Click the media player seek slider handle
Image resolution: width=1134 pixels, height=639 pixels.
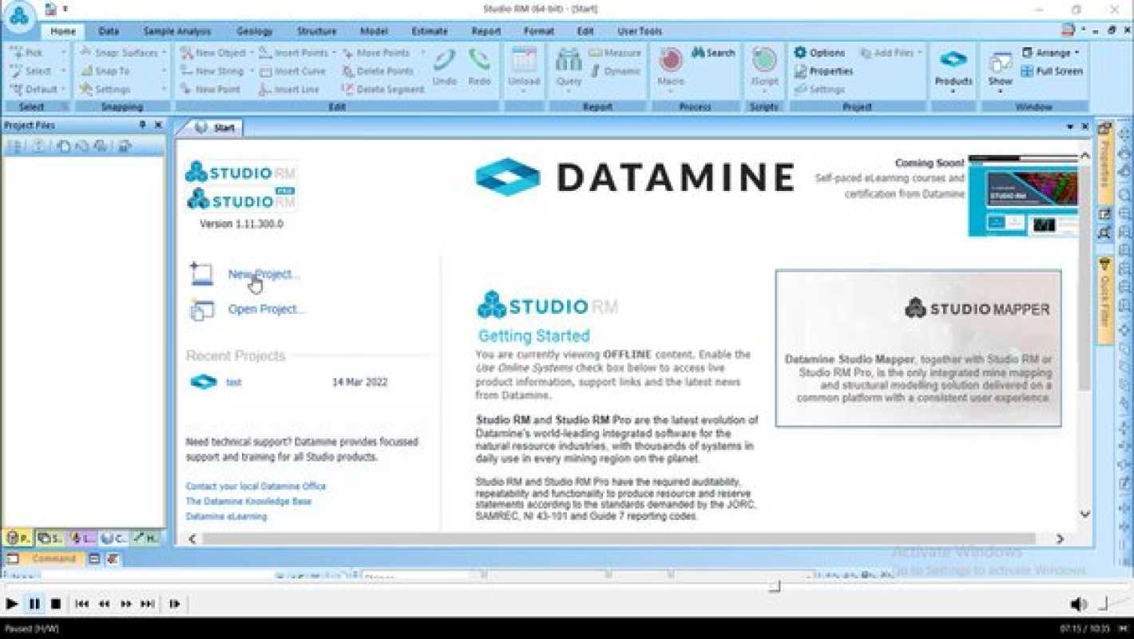[774, 586]
